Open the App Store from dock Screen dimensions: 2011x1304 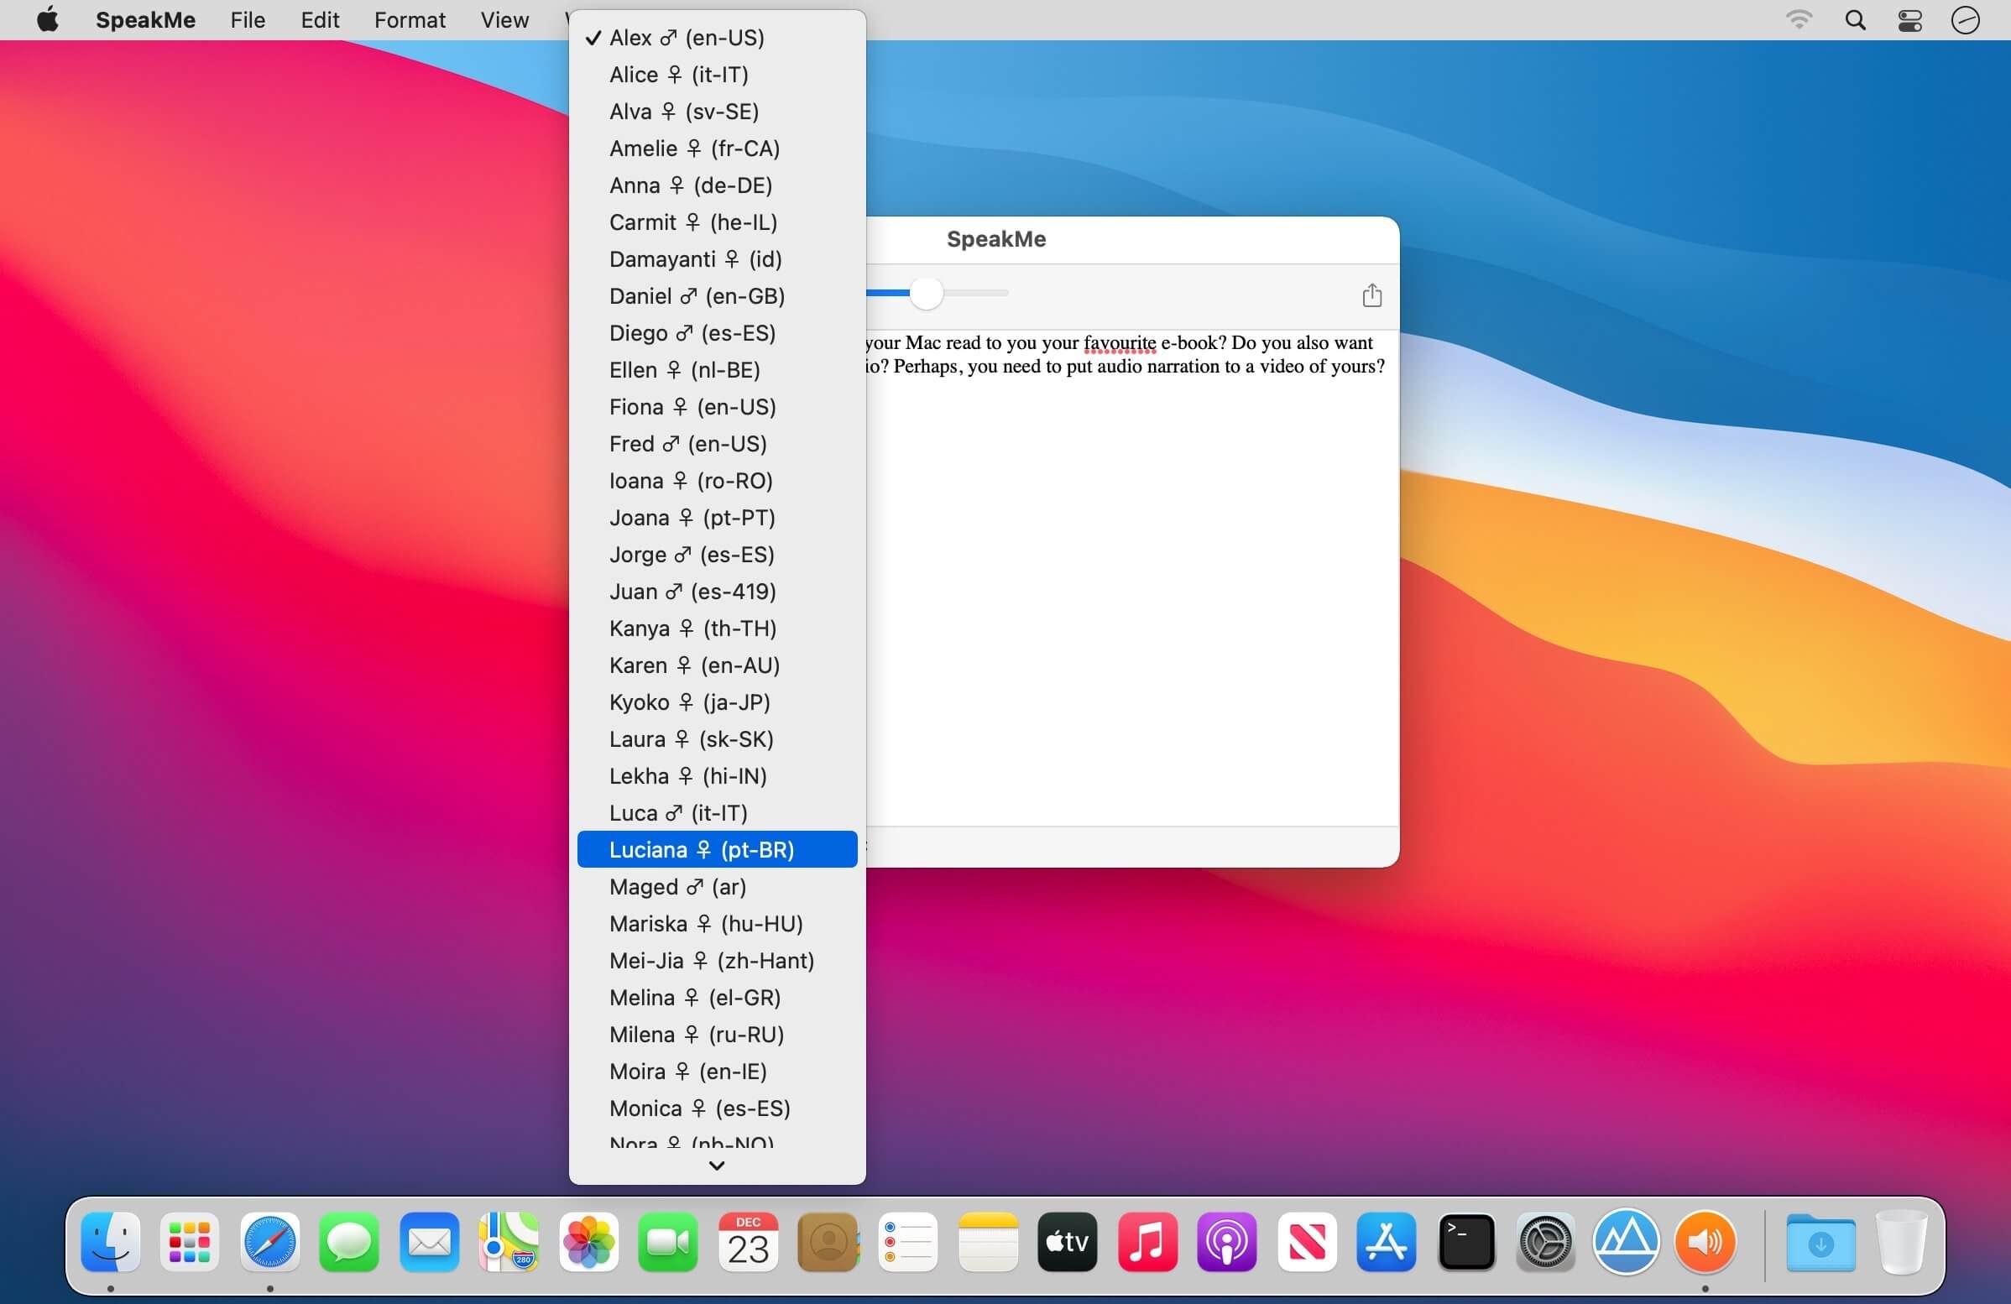pyautogui.click(x=1386, y=1242)
